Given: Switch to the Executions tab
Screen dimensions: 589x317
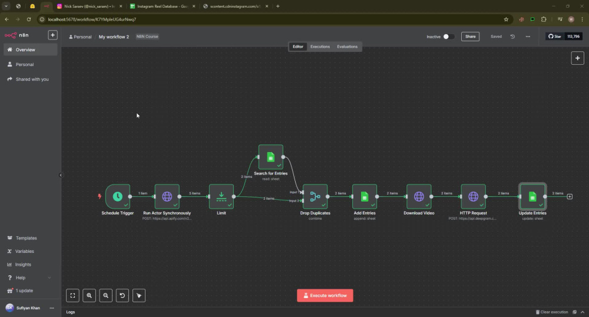Looking at the screenshot, I should pyautogui.click(x=320, y=47).
